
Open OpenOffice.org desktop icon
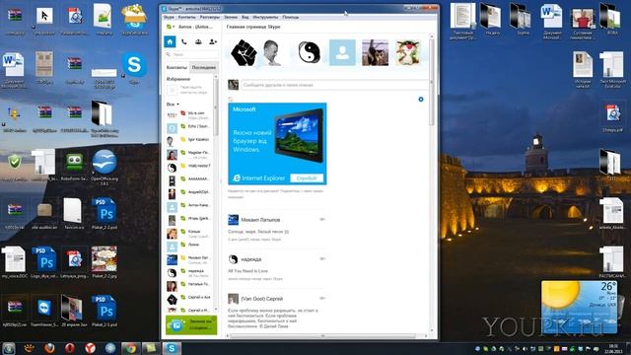[x=105, y=167]
